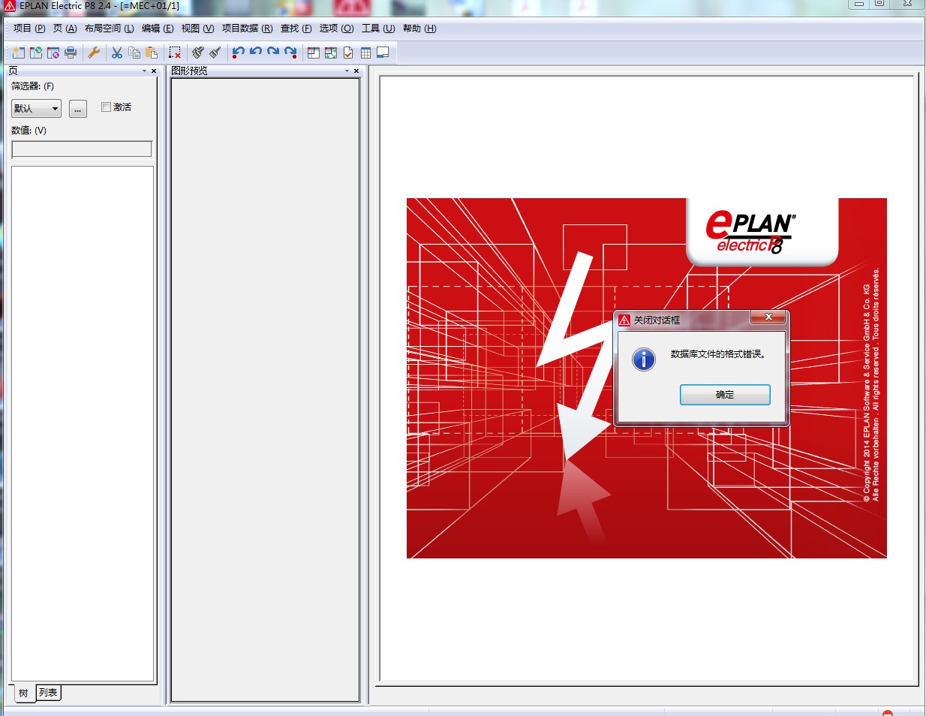Click the page with red checkmark icon

point(348,53)
